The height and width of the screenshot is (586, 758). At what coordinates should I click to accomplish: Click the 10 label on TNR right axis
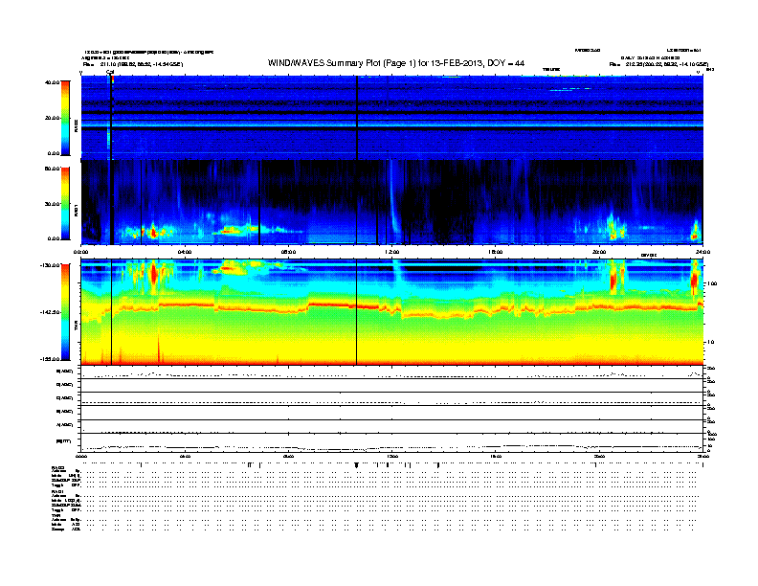pyautogui.click(x=710, y=342)
